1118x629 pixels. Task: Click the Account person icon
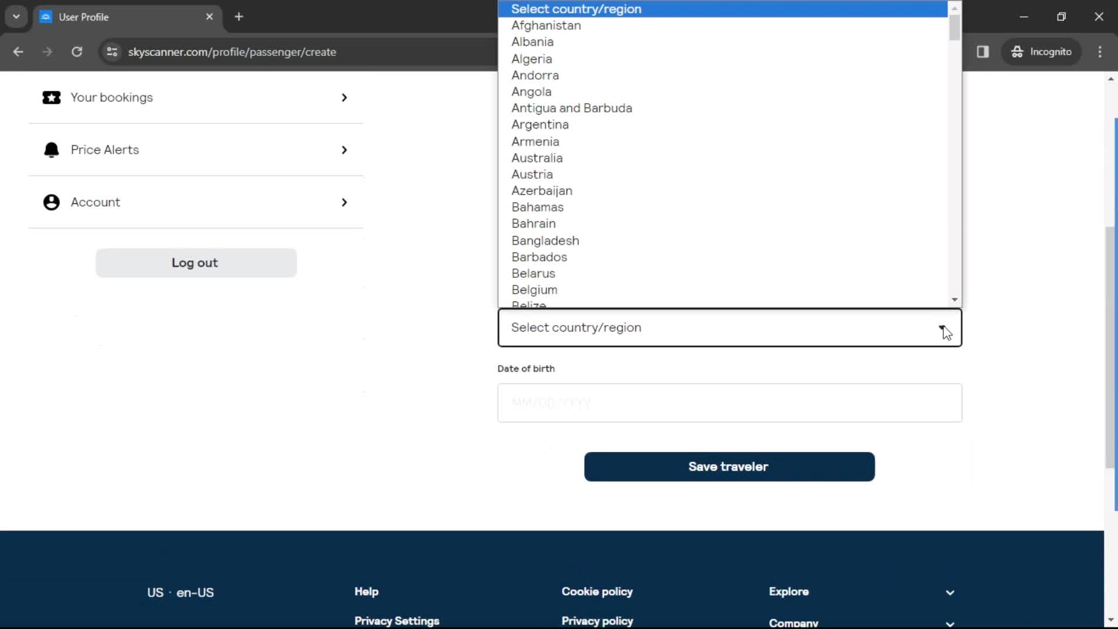click(x=51, y=202)
